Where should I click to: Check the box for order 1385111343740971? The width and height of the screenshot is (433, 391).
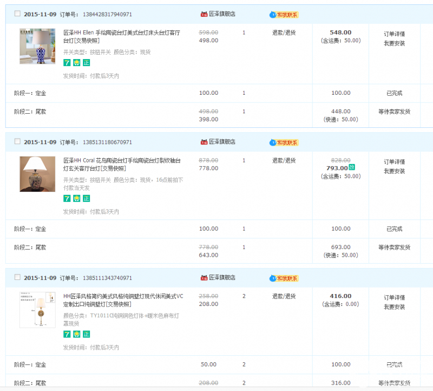(x=17, y=277)
